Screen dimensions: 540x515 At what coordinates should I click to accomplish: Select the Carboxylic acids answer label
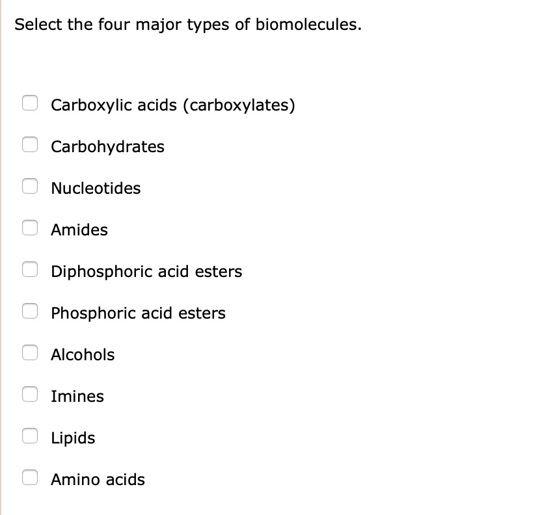click(173, 105)
